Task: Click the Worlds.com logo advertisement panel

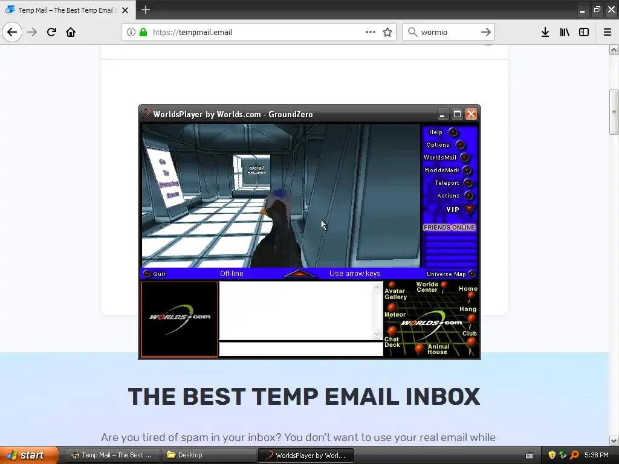Action: click(179, 319)
